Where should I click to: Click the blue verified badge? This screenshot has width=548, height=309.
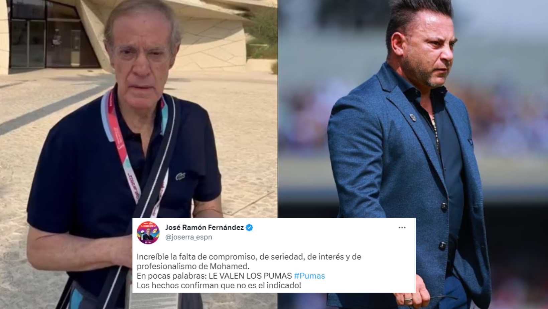click(x=249, y=228)
